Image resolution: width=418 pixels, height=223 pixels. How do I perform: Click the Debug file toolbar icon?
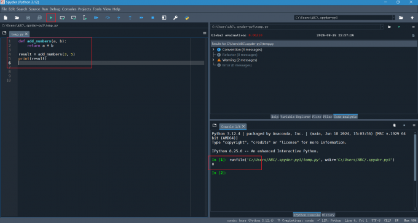tap(96, 18)
